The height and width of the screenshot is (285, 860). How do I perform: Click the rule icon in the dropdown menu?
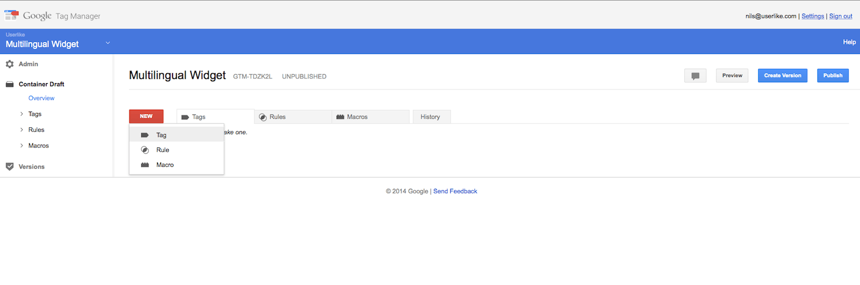coord(145,150)
